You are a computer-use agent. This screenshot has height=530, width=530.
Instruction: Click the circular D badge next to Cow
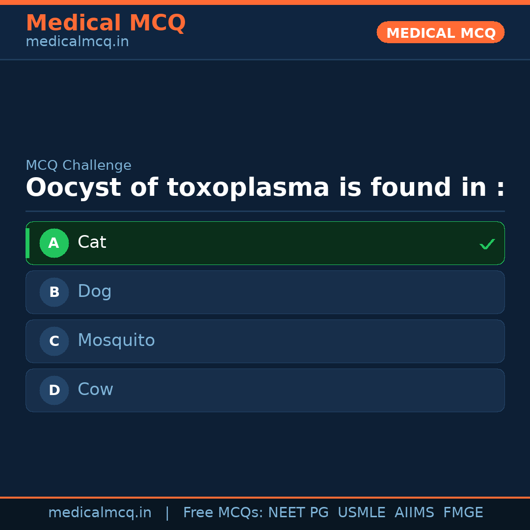[54, 390]
